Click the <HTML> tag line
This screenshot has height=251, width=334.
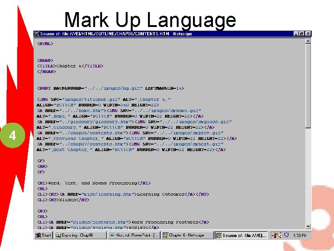pyautogui.click(x=45, y=44)
